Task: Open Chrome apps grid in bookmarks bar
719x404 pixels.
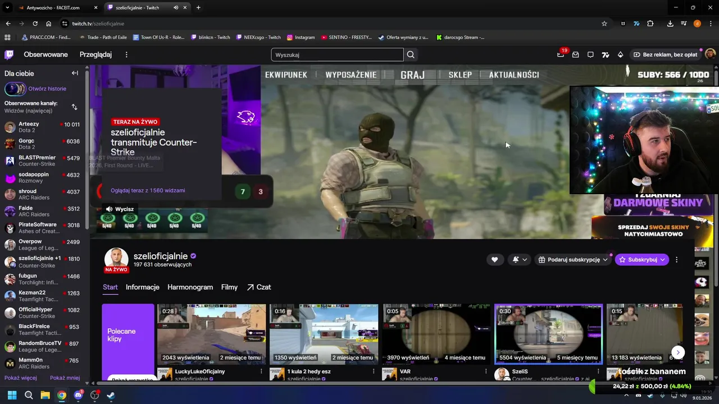Action: click(7, 37)
